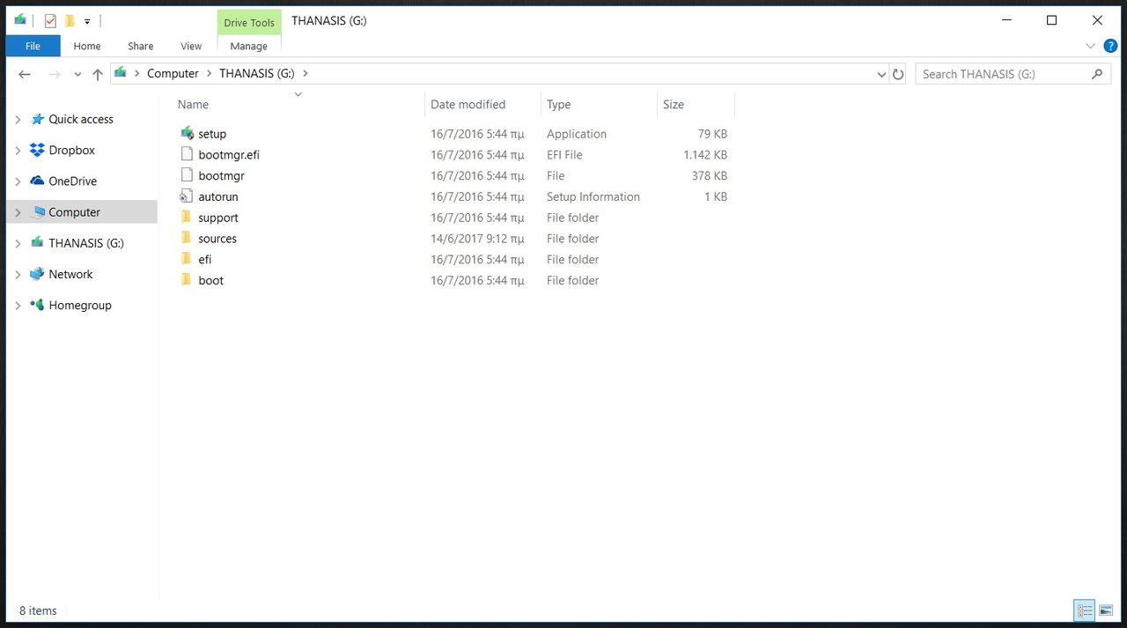Expand the Quick access tree node
The image size is (1127, 628).
18,119
